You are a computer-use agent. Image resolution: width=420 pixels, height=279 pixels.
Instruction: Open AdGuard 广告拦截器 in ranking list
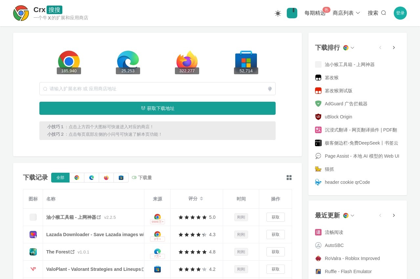pos(346,104)
